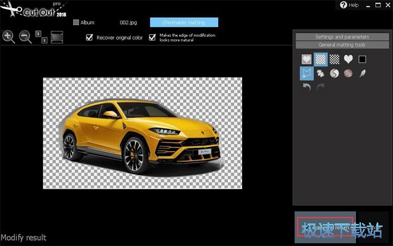Viewport: 393px width, 246px height.
Task: Open the Album view
Action: point(83,23)
